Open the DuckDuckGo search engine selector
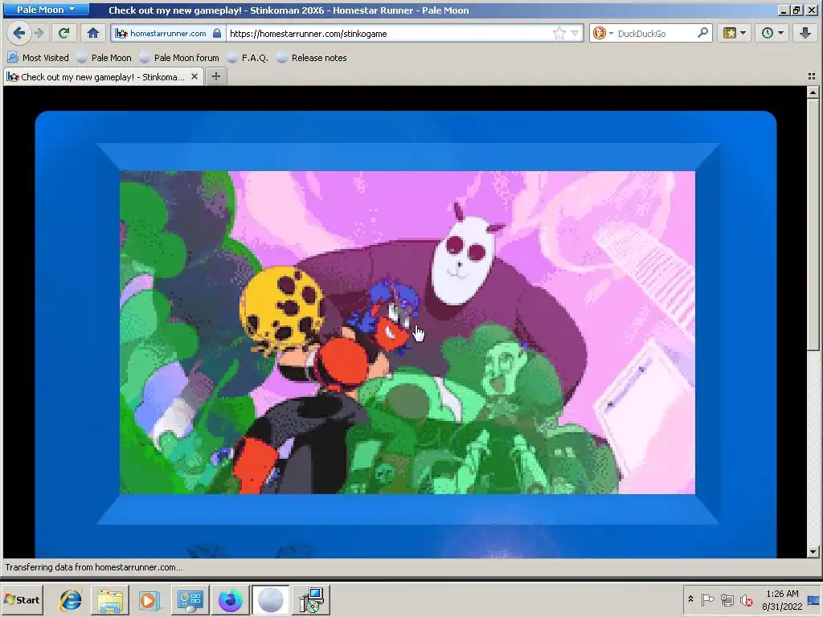Image resolution: width=823 pixels, height=617 pixels. point(603,33)
